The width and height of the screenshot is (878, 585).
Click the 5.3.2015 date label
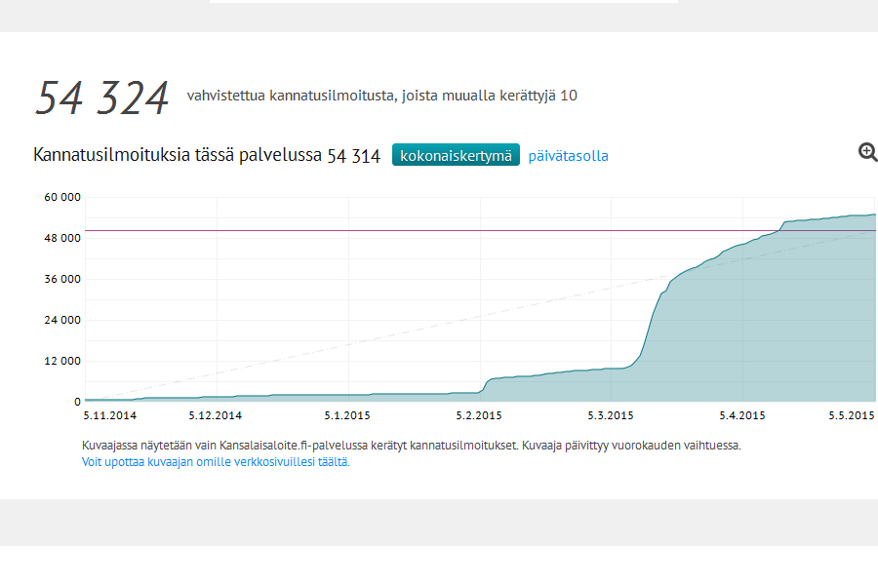(x=611, y=415)
